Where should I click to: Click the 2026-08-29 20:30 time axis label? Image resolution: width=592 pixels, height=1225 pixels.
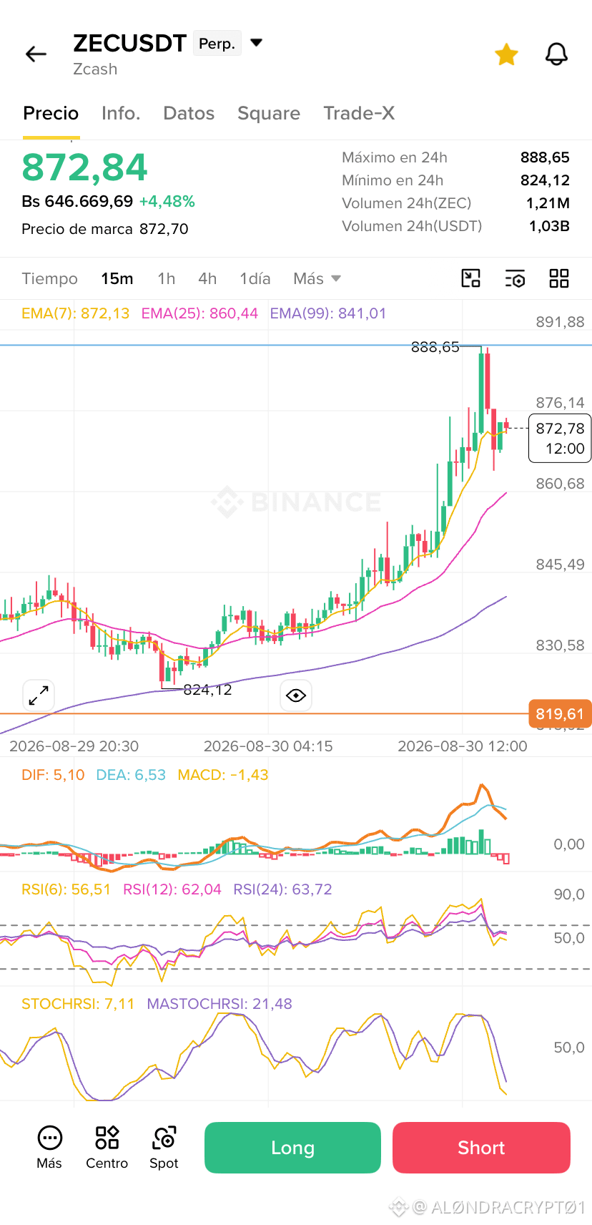(74, 746)
